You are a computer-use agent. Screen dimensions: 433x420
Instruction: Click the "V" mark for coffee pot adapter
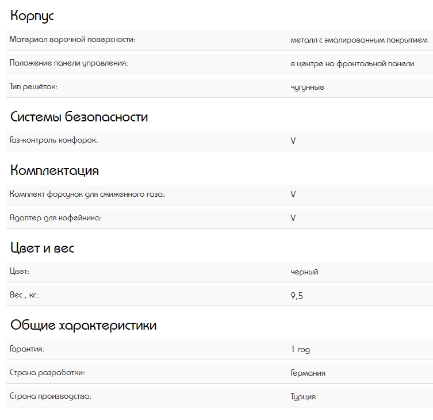[x=293, y=218]
